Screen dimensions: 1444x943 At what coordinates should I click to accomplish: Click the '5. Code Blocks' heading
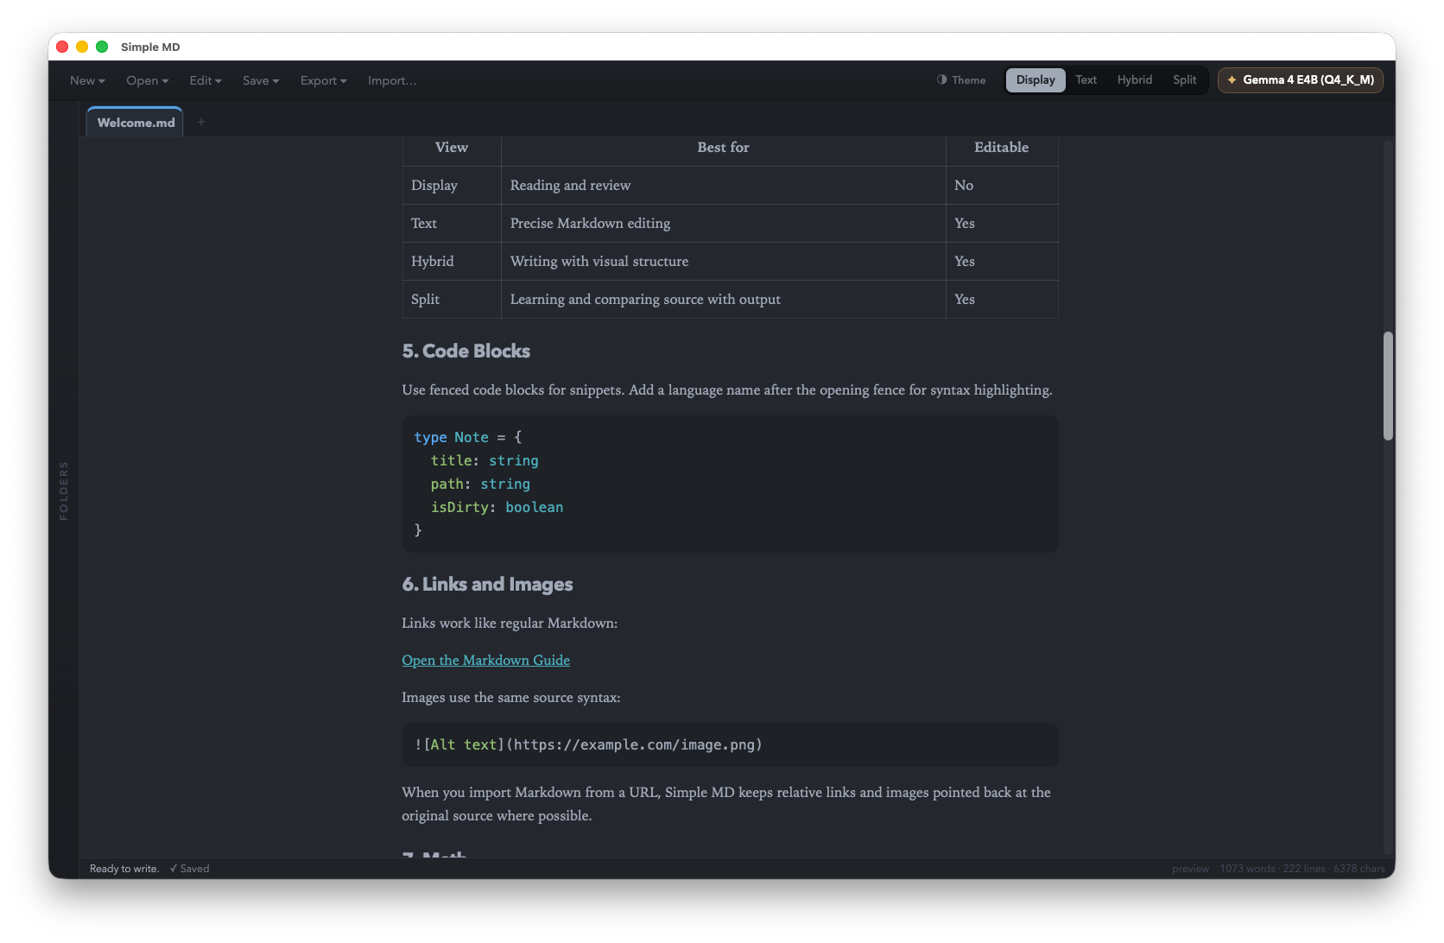(x=465, y=351)
